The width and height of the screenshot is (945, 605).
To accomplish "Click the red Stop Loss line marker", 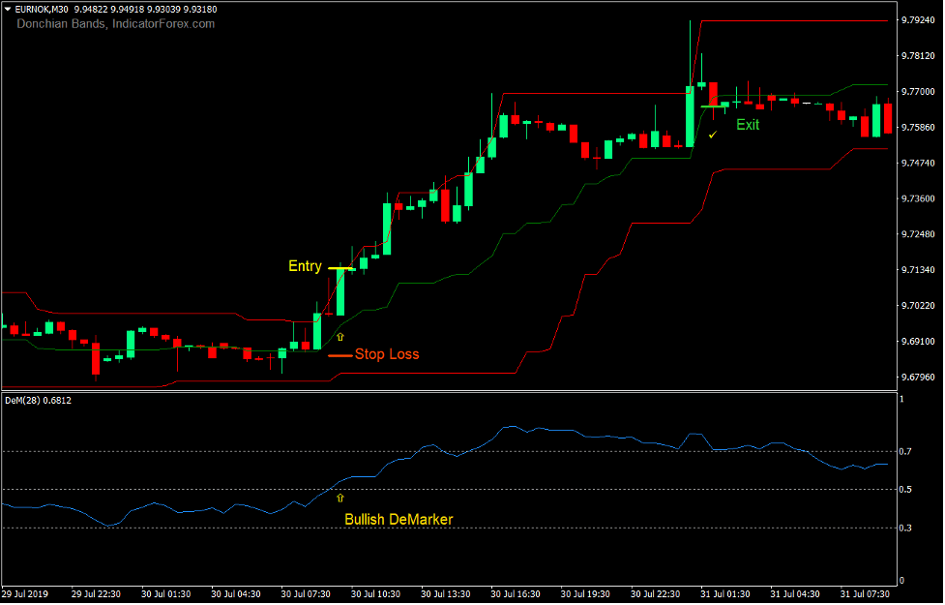I will [x=340, y=355].
